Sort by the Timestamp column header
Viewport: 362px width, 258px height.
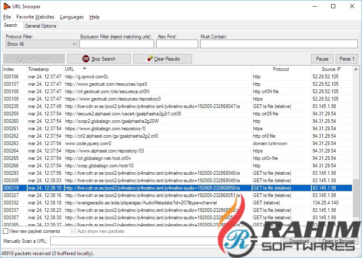tap(45, 69)
